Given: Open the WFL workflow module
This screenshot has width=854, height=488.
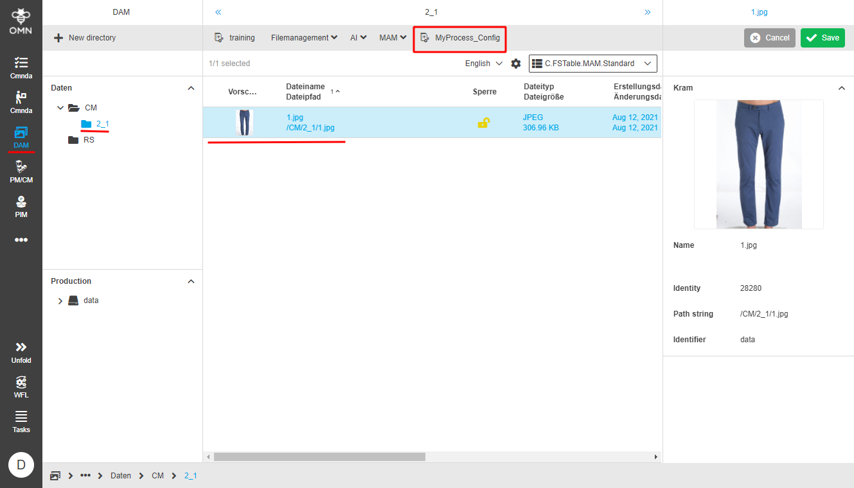Looking at the screenshot, I should [x=21, y=387].
